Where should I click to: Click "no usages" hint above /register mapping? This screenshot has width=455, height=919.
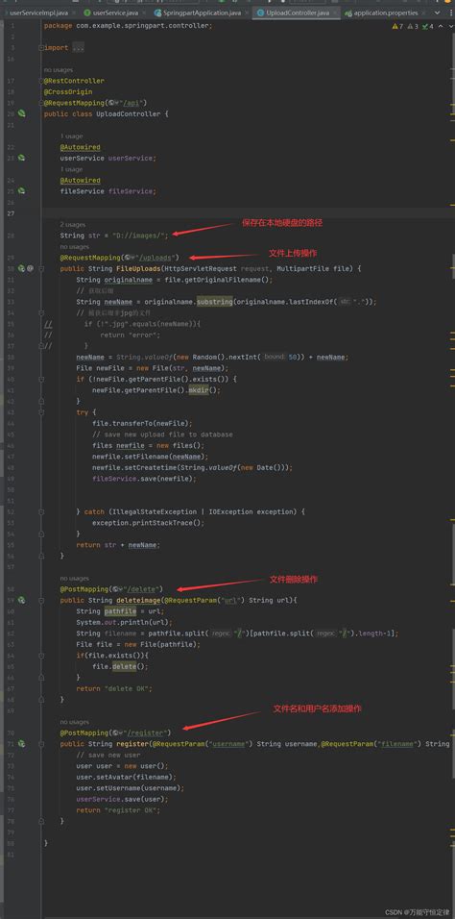click(x=74, y=722)
